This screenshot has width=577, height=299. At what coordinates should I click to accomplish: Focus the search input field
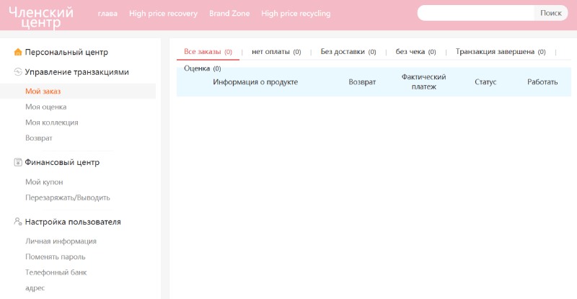pyautogui.click(x=476, y=13)
